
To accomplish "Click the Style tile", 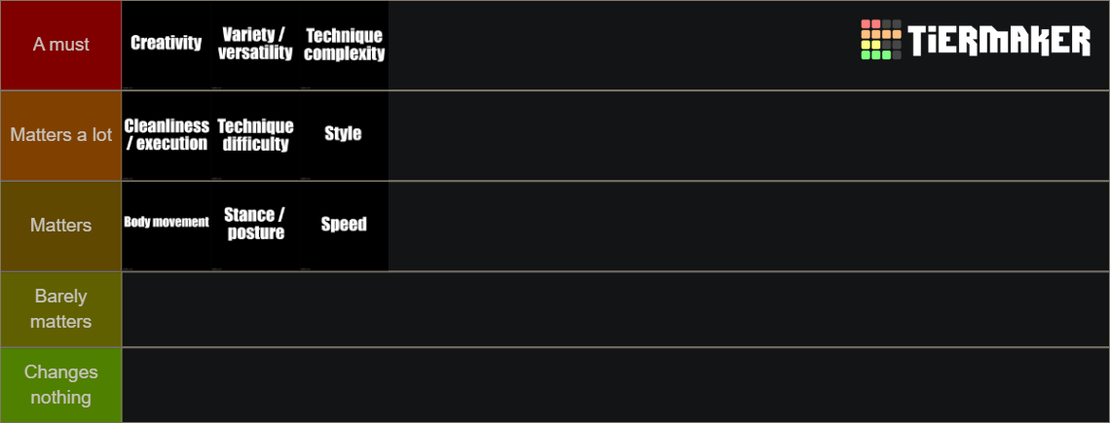I will coord(344,136).
